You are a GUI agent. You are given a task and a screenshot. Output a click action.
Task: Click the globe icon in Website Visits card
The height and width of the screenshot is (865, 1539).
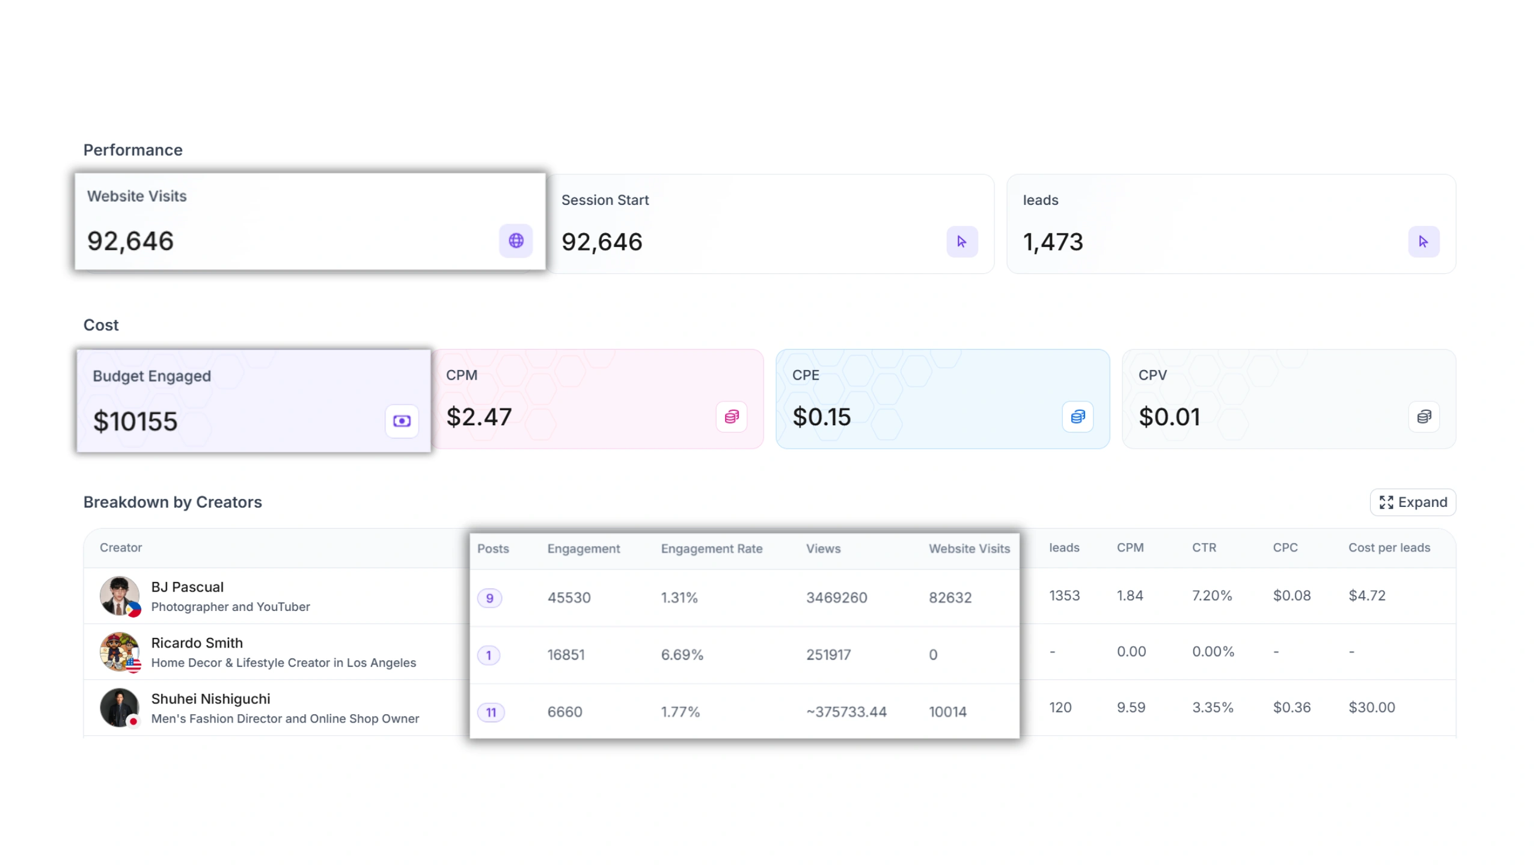tap(516, 241)
